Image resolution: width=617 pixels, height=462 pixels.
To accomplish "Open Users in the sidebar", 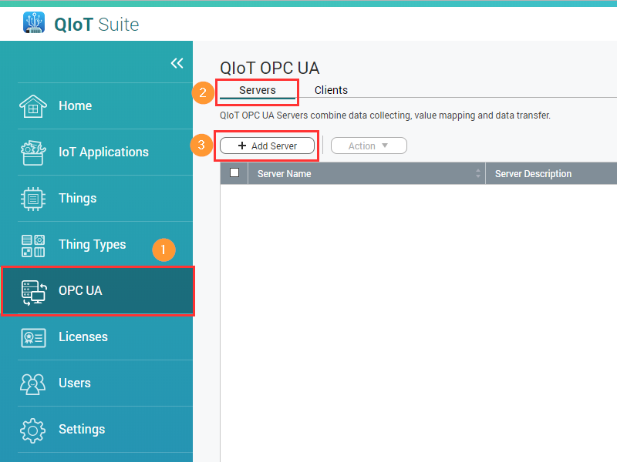I will (96, 383).
